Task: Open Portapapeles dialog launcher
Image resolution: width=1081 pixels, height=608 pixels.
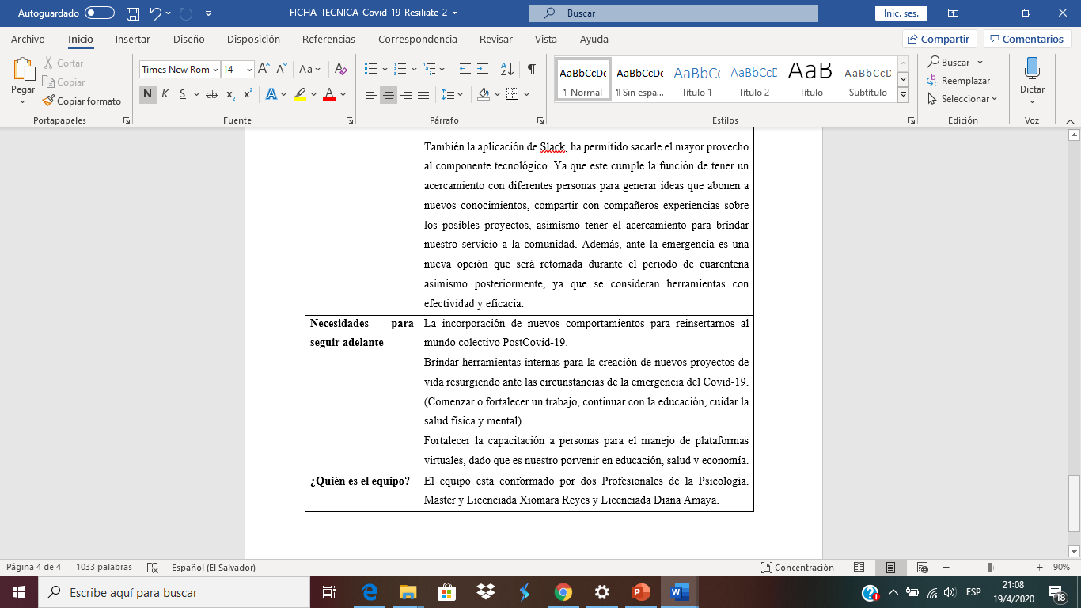Action: pos(127,120)
